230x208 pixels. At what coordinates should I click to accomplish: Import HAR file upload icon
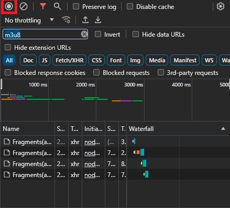(x=85, y=20)
